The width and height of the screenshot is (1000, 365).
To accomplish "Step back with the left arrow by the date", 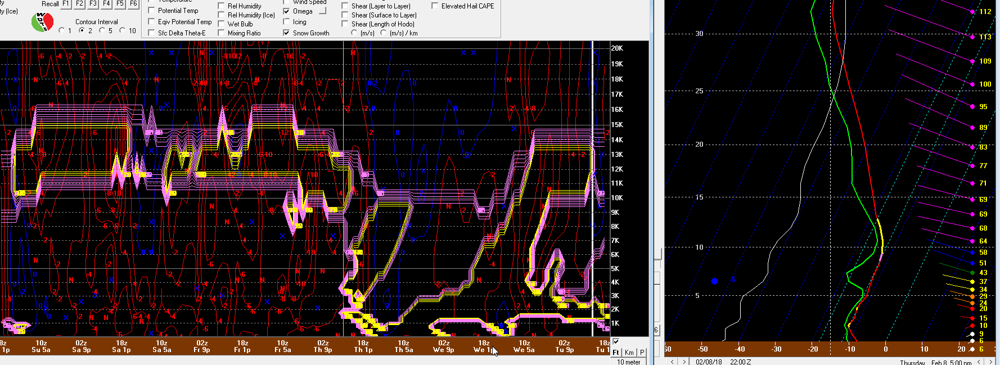I will tap(672, 362).
